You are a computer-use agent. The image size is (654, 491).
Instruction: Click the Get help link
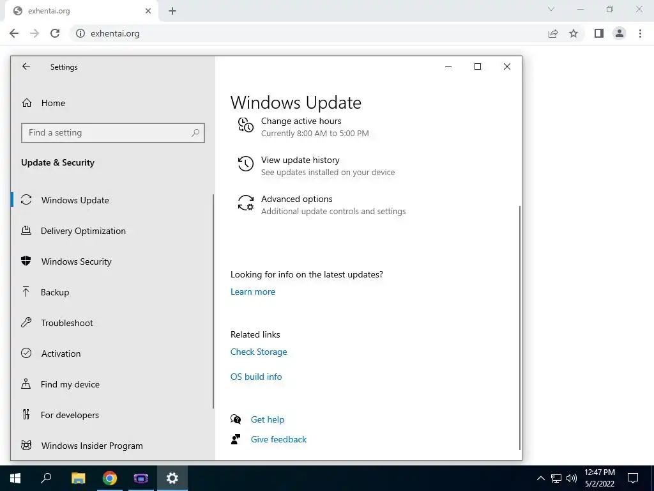click(x=268, y=419)
